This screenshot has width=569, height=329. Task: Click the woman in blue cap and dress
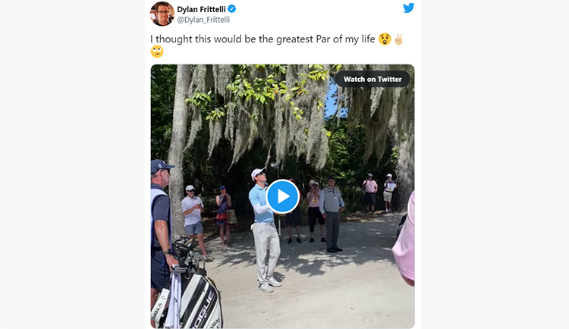pos(223,215)
